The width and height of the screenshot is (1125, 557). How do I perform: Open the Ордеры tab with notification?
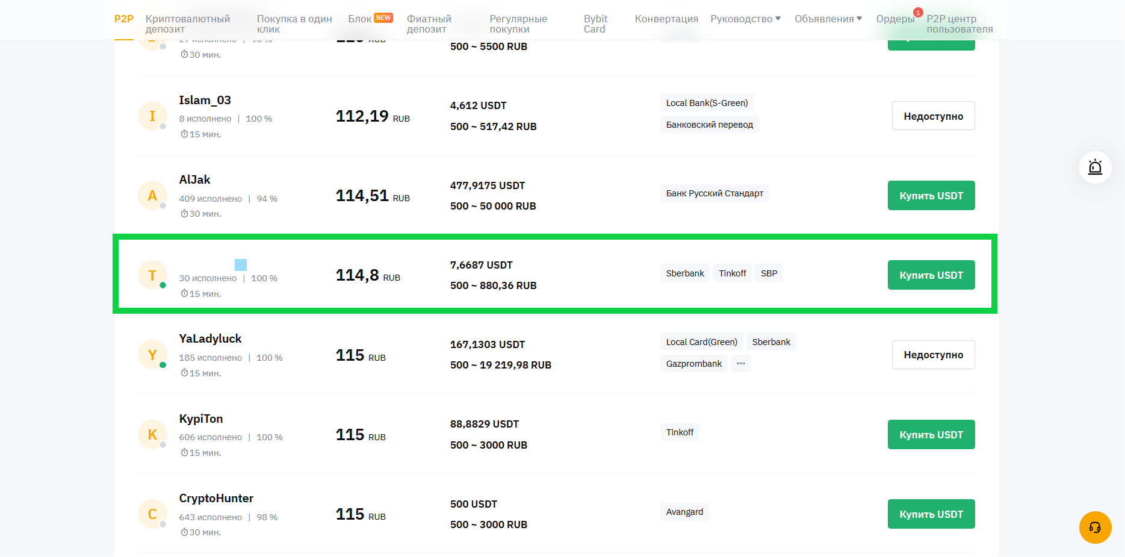tap(895, 19)
